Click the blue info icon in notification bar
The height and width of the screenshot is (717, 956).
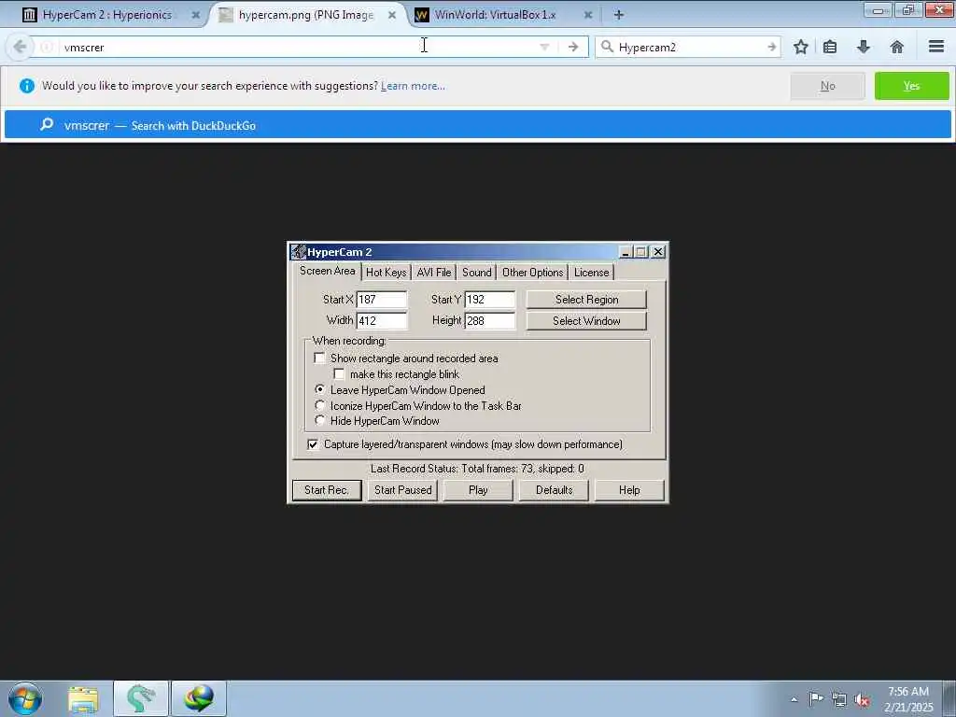pos(27,86)
